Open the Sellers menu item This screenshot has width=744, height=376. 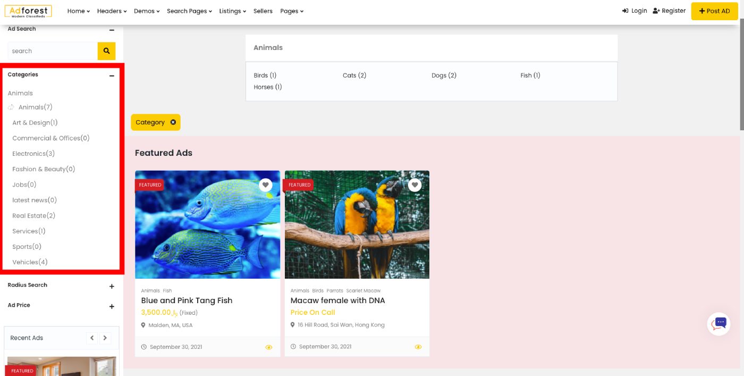tap(263, 11)
